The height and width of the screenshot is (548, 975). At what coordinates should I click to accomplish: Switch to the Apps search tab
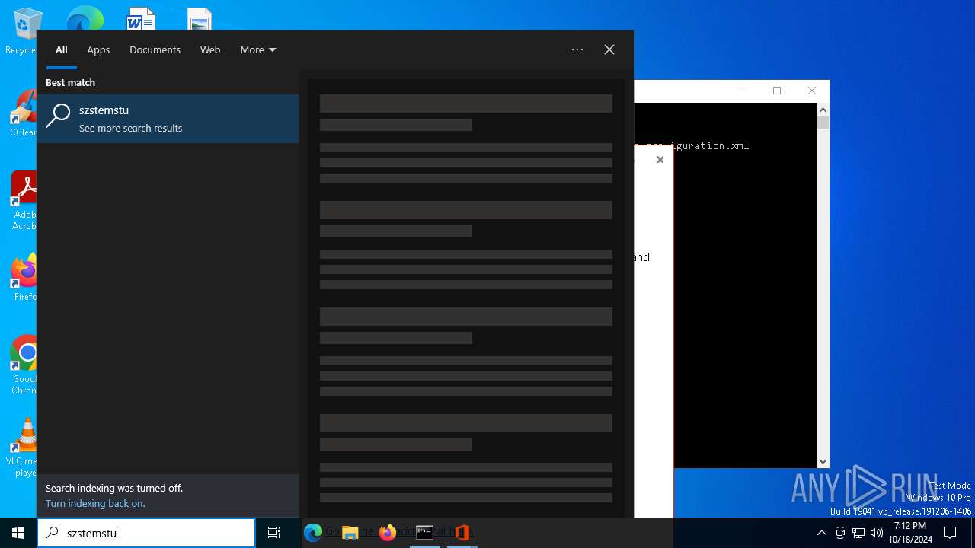point(98,49)
